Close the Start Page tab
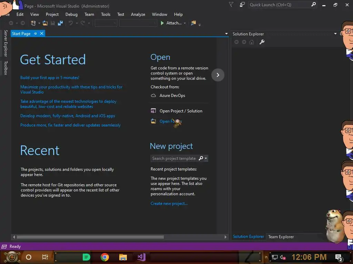The height and width of the screenshot is (264, 353). click(x=42, y=33)
